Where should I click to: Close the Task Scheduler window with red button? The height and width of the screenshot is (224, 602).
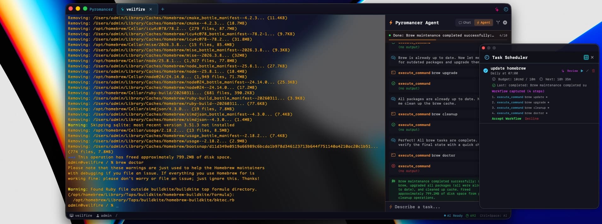pyautogui.click(x=483, y=48)
